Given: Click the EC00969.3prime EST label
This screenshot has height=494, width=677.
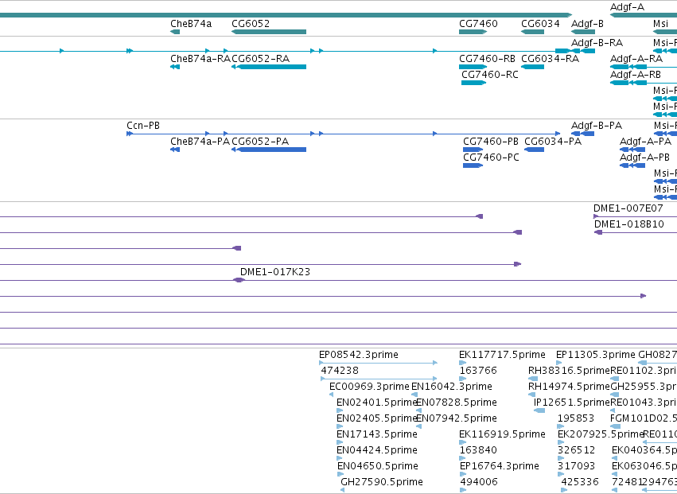Looking at the screenshot, I should coord(369,387).
